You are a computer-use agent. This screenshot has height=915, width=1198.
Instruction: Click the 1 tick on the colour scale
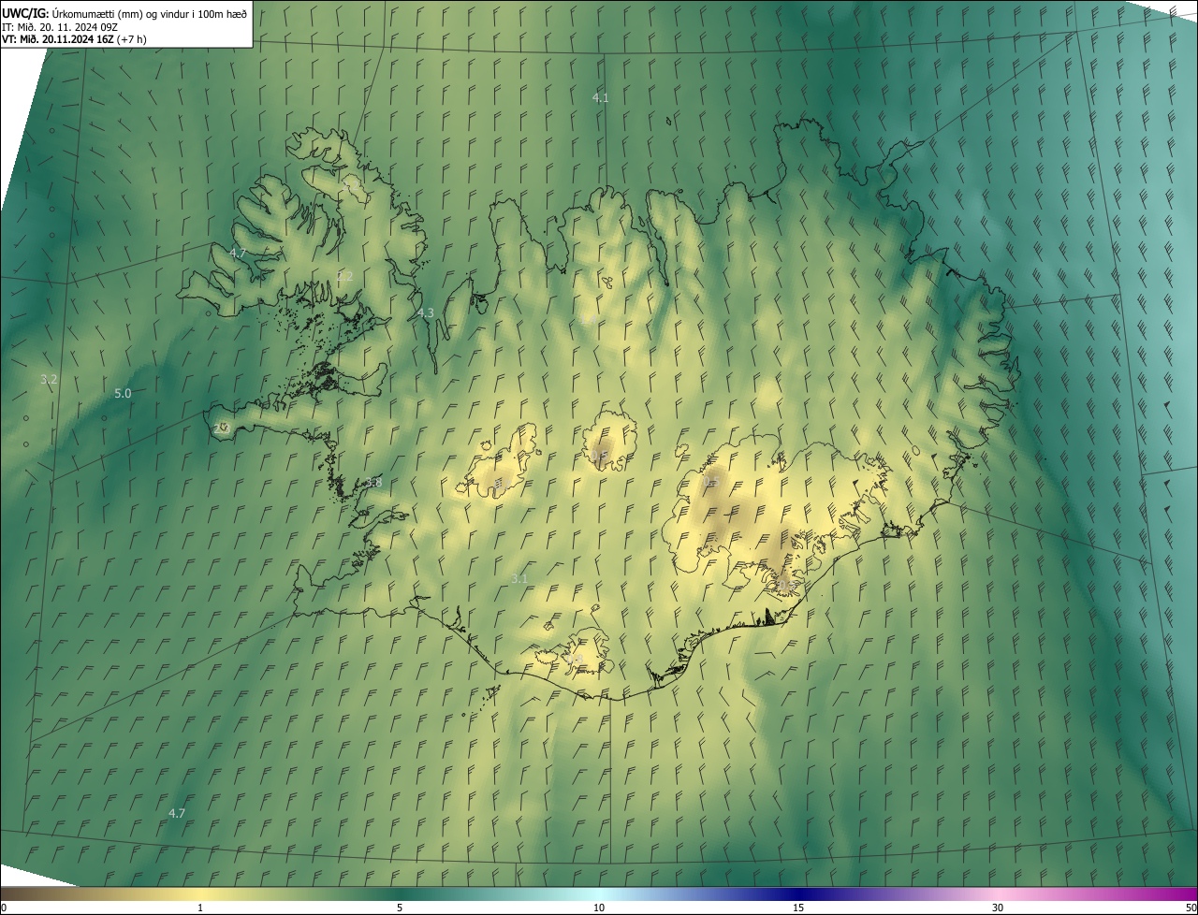coord(200,908)
